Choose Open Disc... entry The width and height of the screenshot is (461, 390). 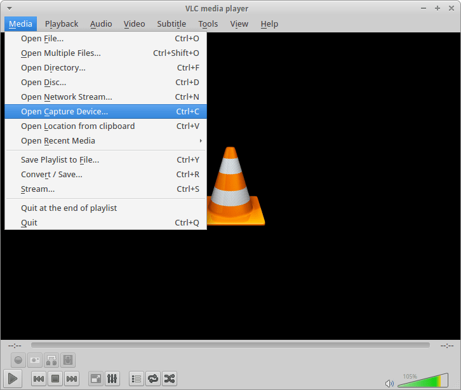click(x=106, y=83)
